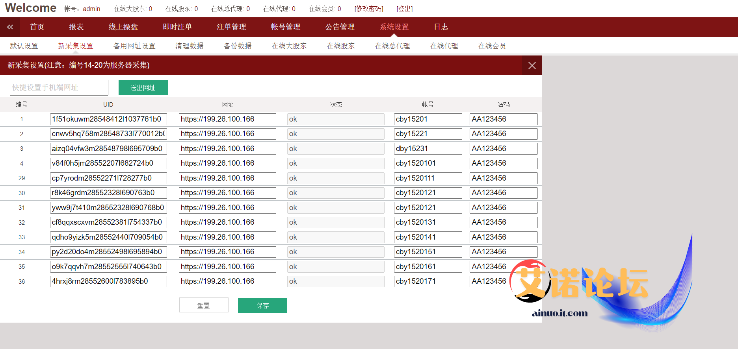Close the 新采集设置 panel
The width and height of the screenshot is (738, 349).
[532, 66]
